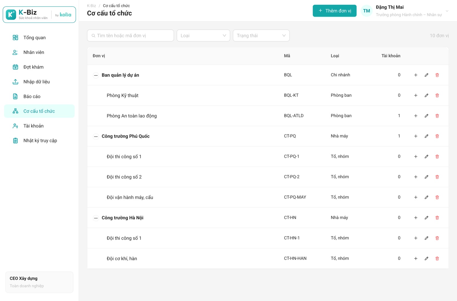Click the K-Biz logo
The height and width of the screenshot is (301, 457).
pyautogui.click(x=39, y=15)
